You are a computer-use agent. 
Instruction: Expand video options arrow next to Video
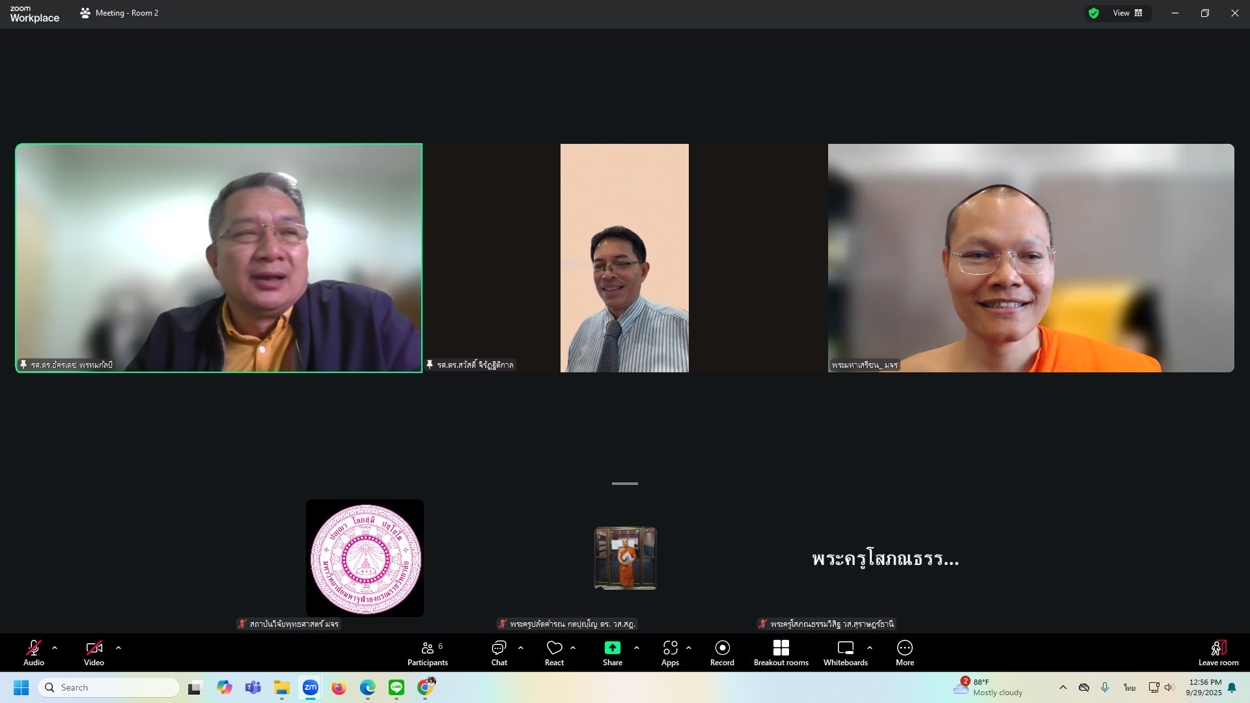point(118,648)
